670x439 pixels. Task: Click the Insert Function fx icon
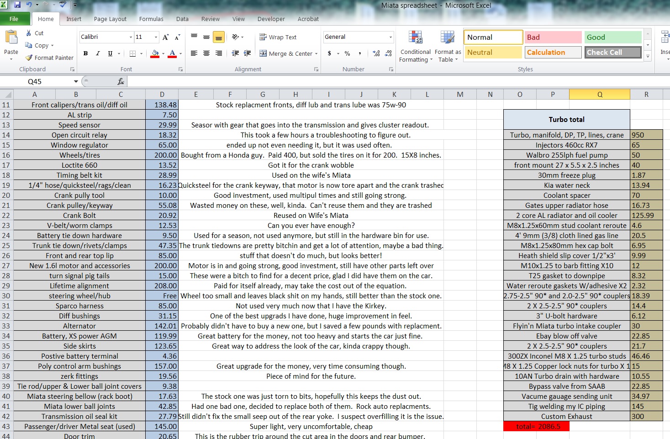[x=121, y=81]
